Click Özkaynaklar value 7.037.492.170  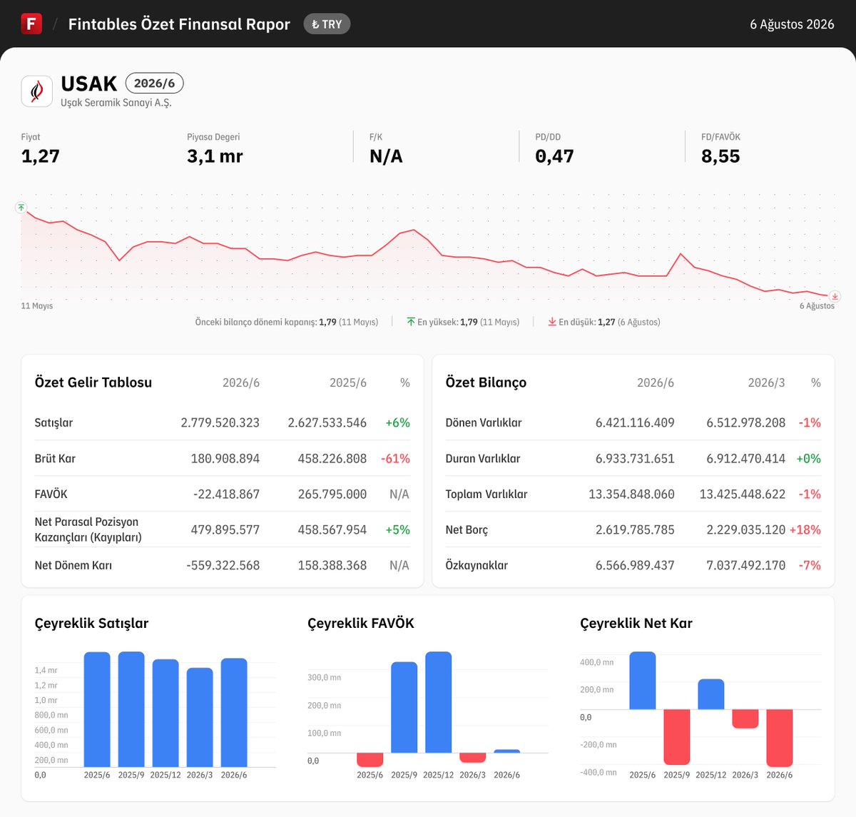[746, 565]
